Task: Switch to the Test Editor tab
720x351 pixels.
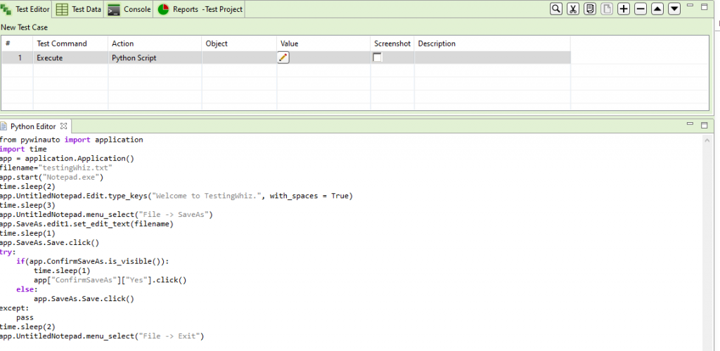Action: (x=26, y=9)
